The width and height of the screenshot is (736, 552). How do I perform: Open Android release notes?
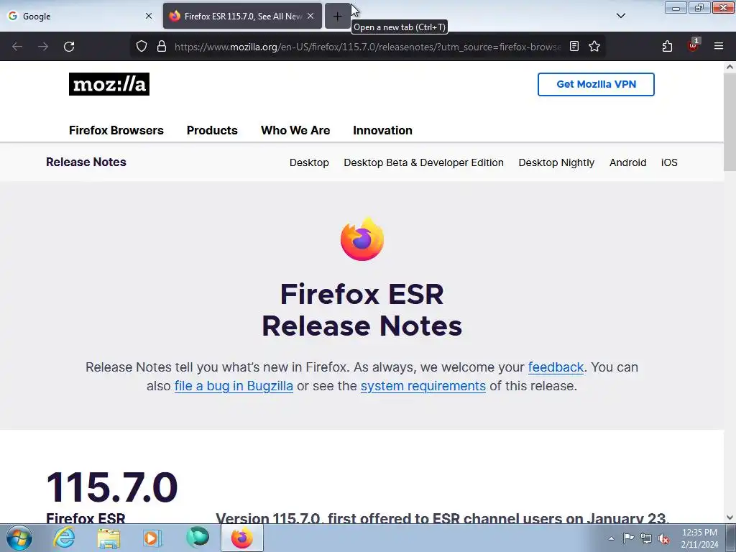(x=627, y=162)
